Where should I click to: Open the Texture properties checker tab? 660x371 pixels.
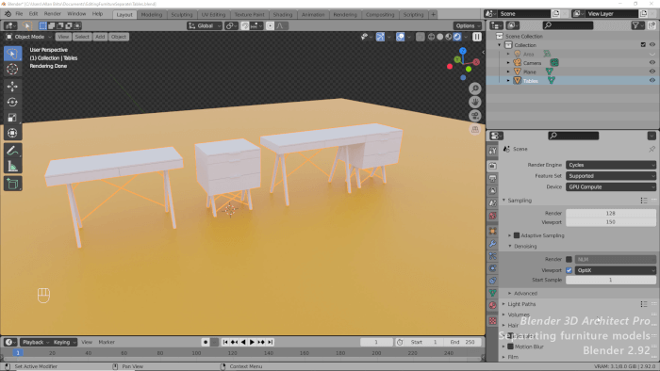pyautogui.click(x=492, y=321)
